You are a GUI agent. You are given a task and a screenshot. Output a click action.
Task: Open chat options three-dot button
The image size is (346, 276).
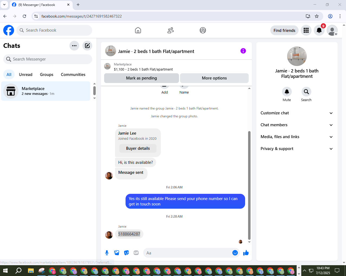click(74, 46)
